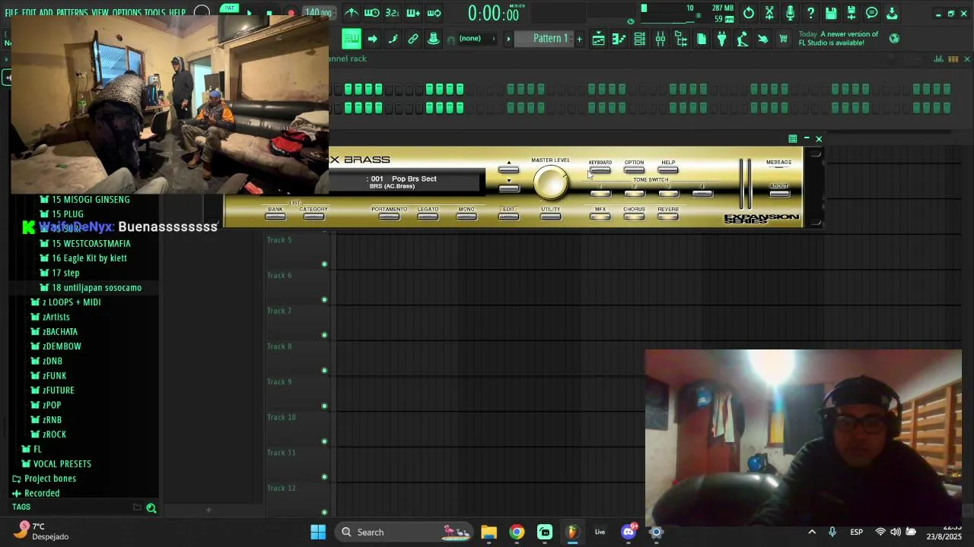Toggle the metronome icon
The height and width of the screenshot is (547, 974).
click(352, 13)
